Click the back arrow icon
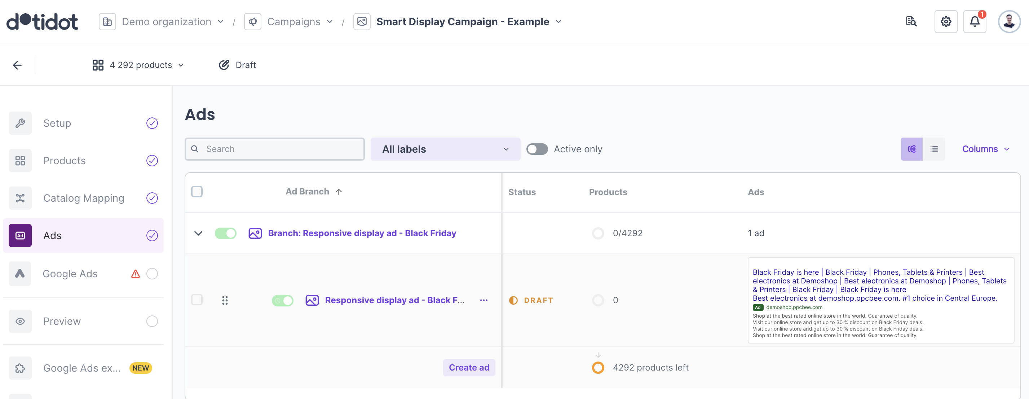This screenshot has height=399, width=1029. tap(17, 65)
